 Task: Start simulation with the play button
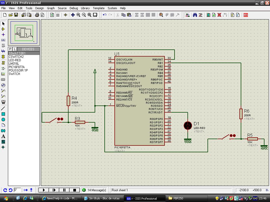tap(44, 190)
